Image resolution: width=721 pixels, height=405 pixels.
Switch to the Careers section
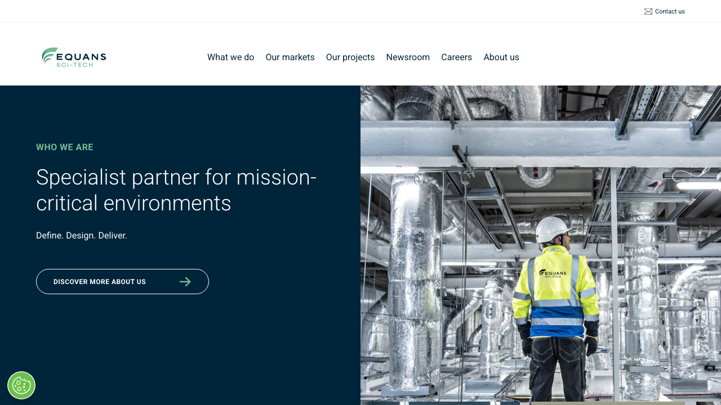(x=456, y=57)
